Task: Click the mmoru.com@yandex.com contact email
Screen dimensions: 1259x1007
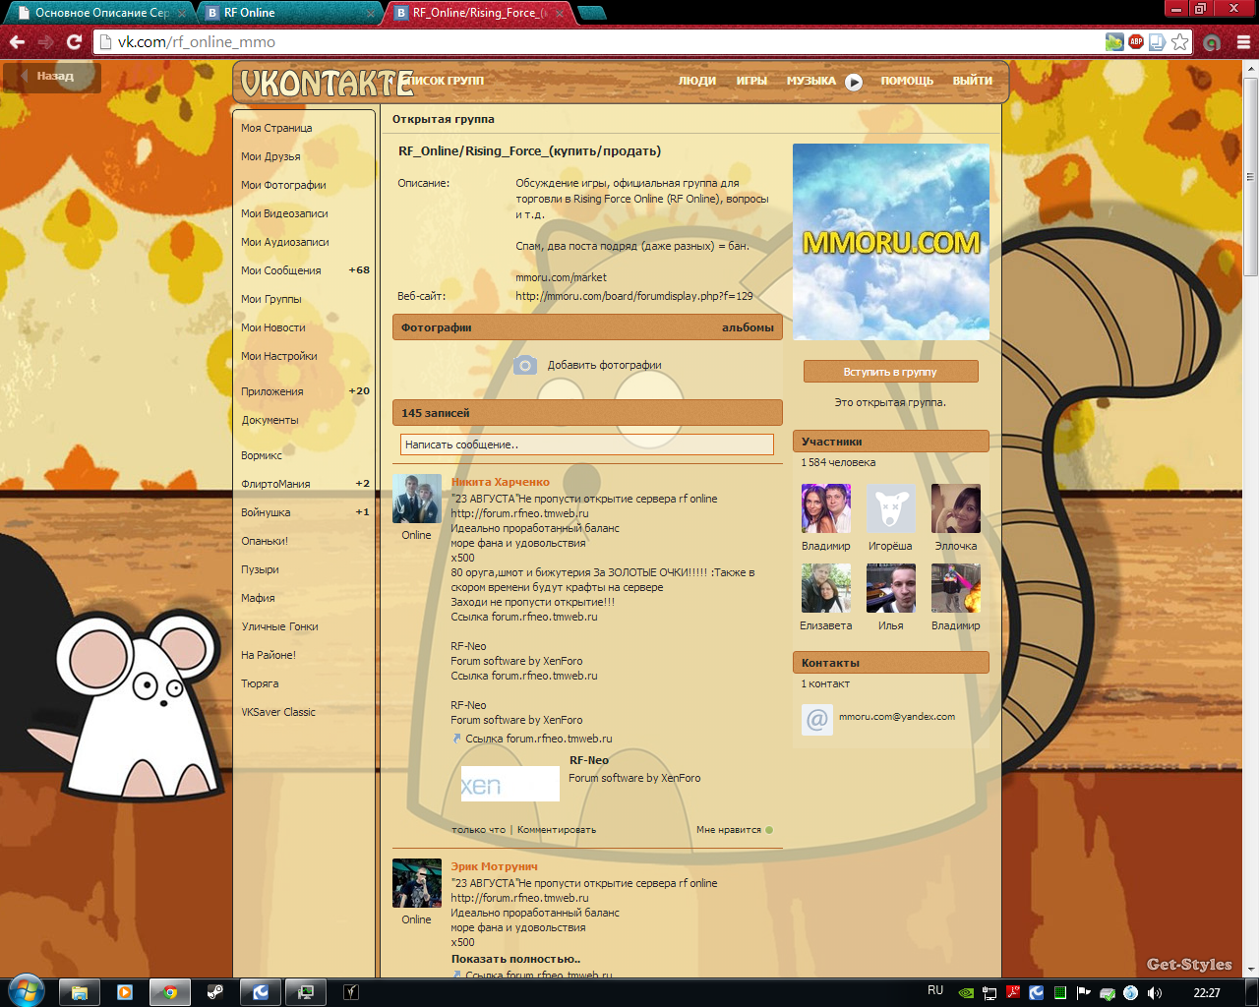Action: (x=897, y=717)
